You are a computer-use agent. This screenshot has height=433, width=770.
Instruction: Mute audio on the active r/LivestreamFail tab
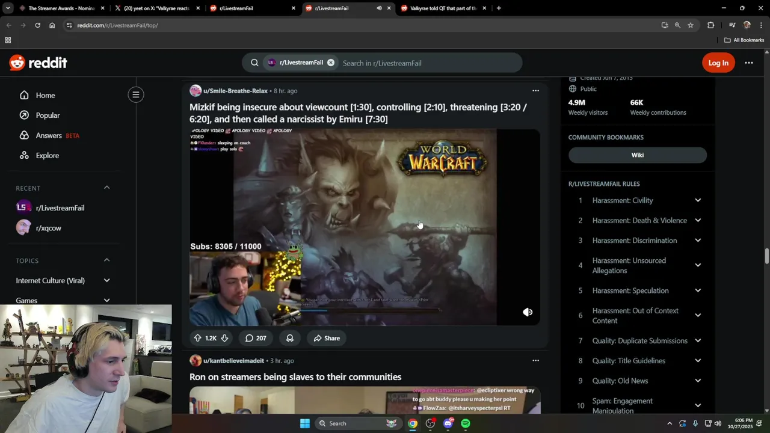(379, 8)
